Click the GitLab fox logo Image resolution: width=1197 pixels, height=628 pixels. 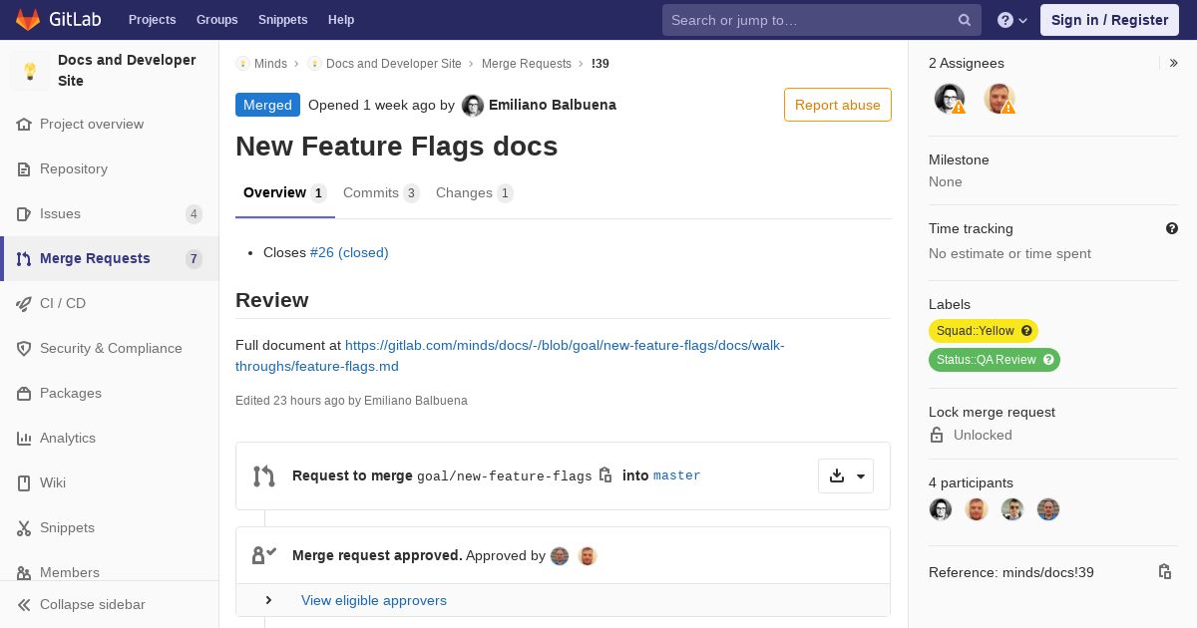28,19
